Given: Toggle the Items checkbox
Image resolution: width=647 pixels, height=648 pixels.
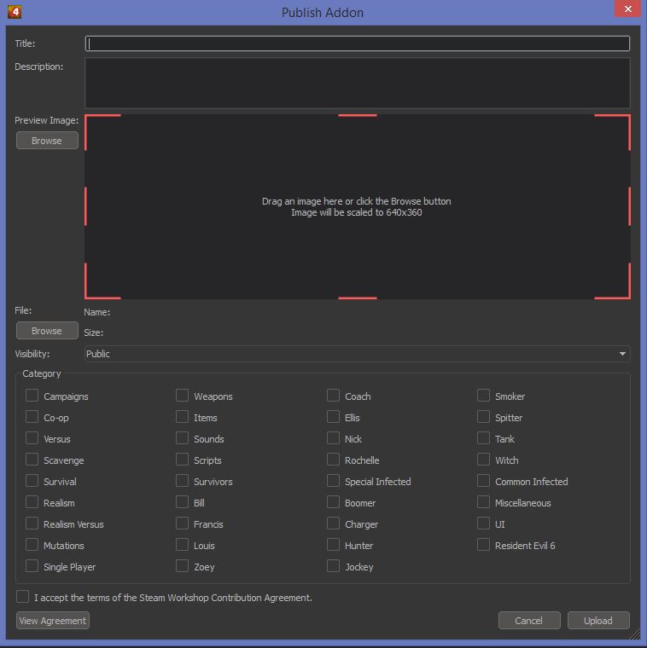Looking at the screenshot, I should click(x=182, y=417).
